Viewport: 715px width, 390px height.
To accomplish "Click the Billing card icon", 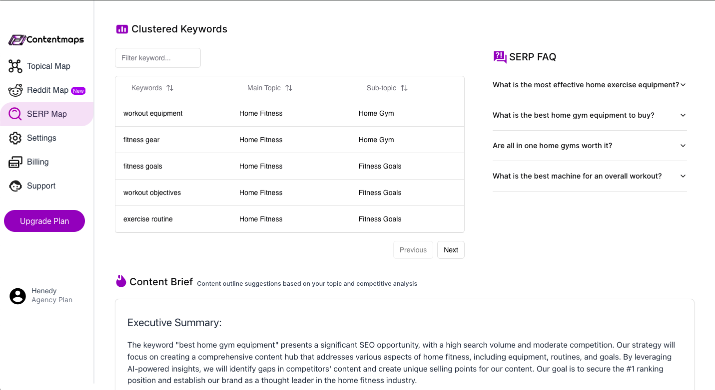I will (x=15, y=162).
